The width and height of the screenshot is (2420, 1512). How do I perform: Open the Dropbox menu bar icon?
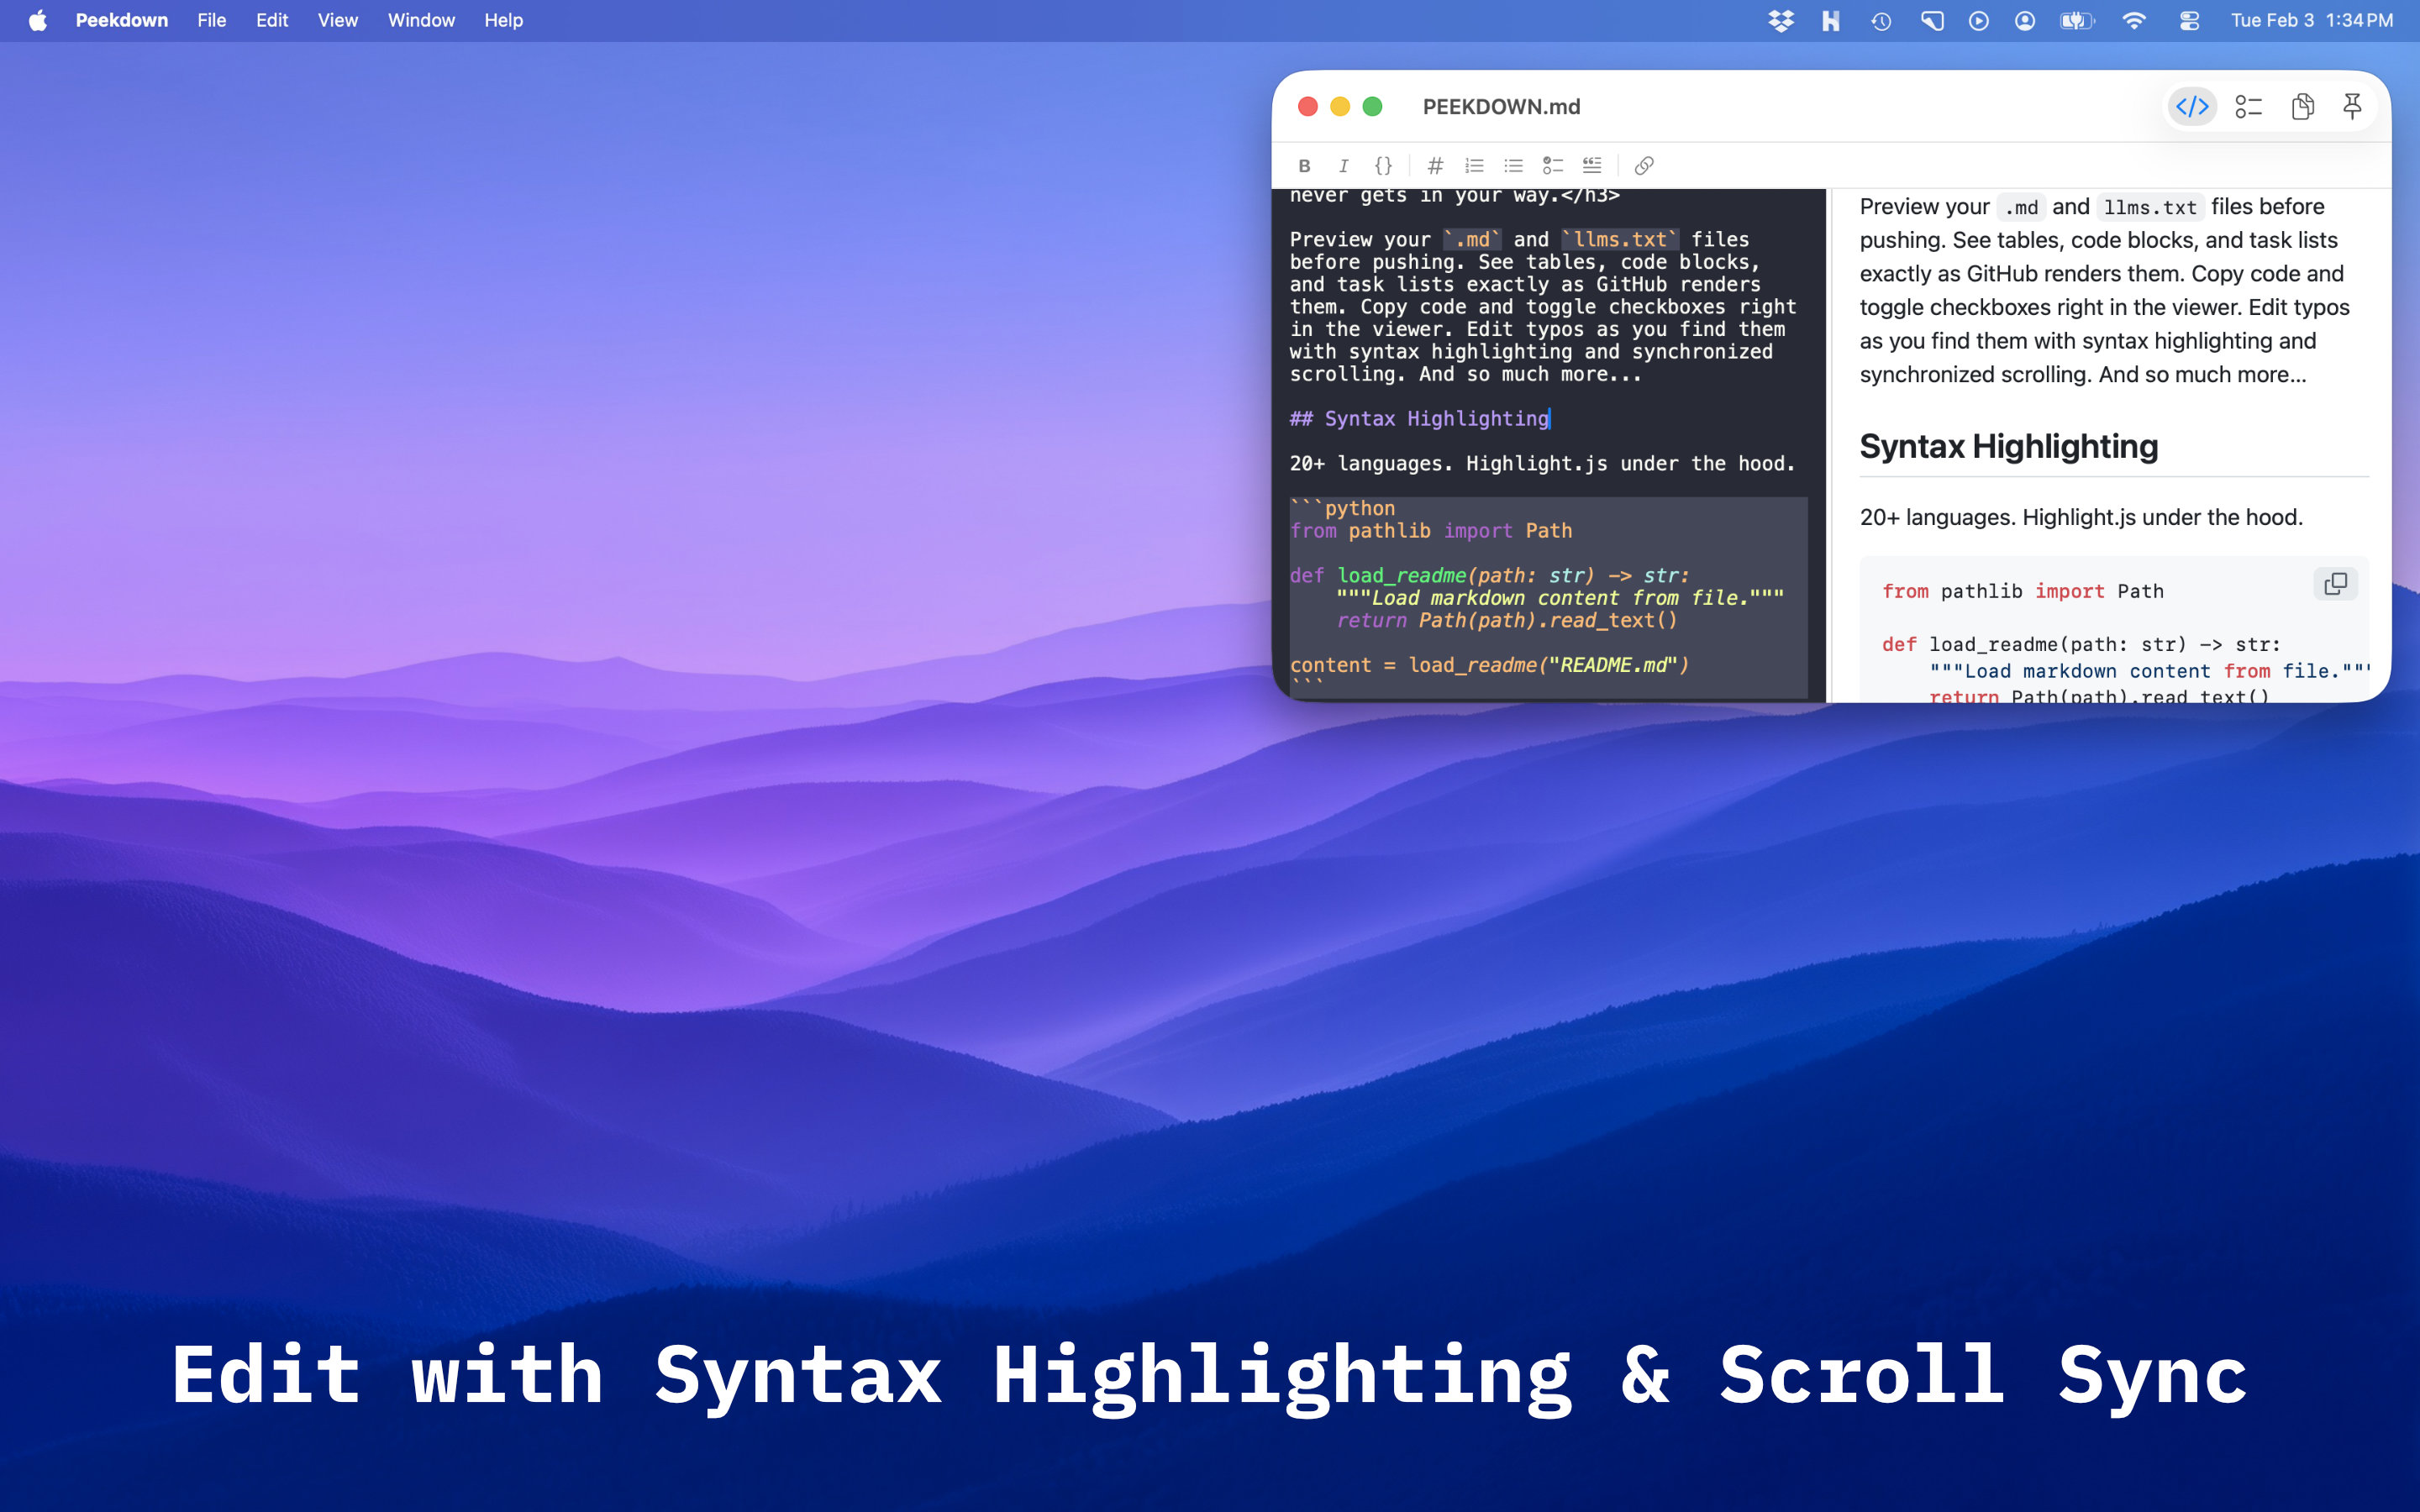point(1780,20)
